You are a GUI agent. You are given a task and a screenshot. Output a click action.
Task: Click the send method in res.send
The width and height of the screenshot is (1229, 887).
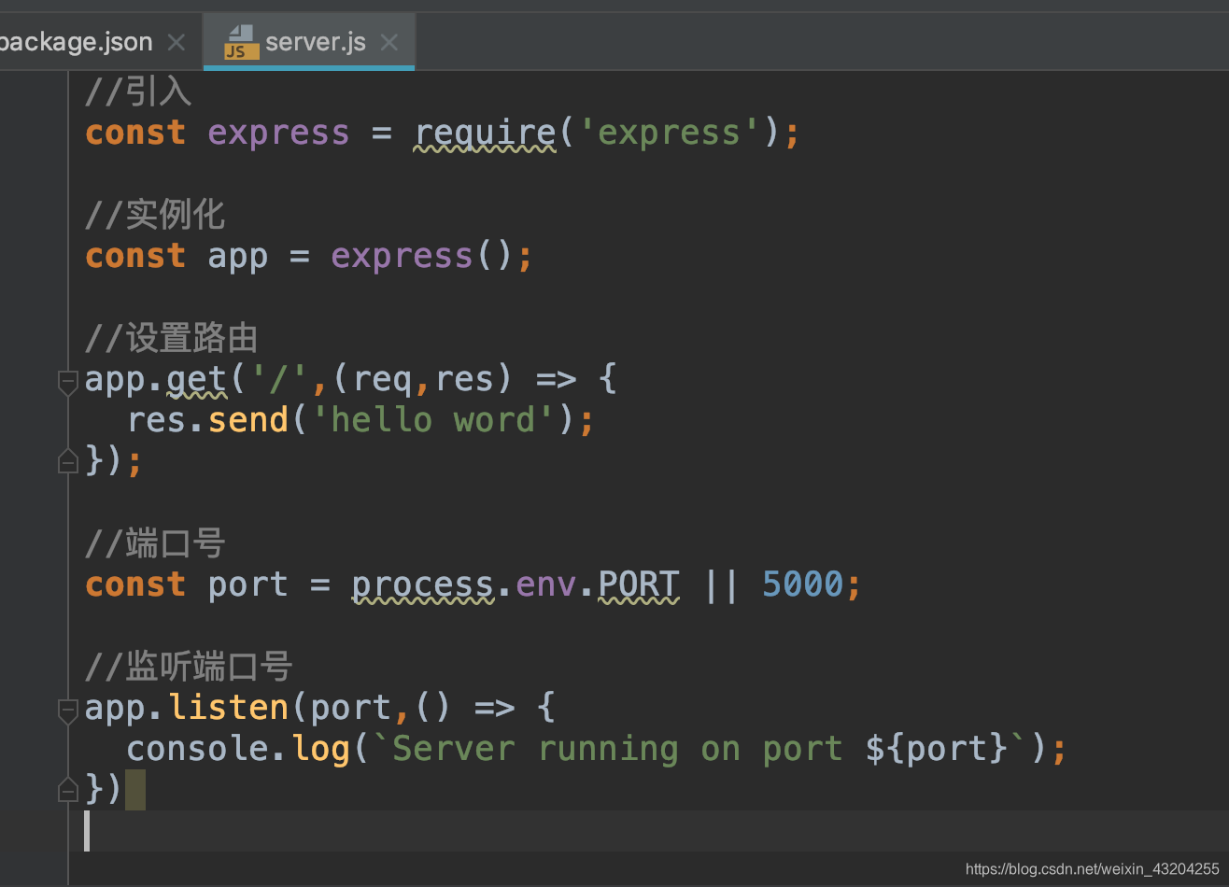[248, 420]
